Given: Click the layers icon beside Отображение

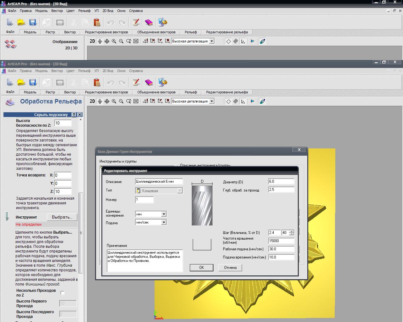Looking at the screenshot, I should 11,44.
